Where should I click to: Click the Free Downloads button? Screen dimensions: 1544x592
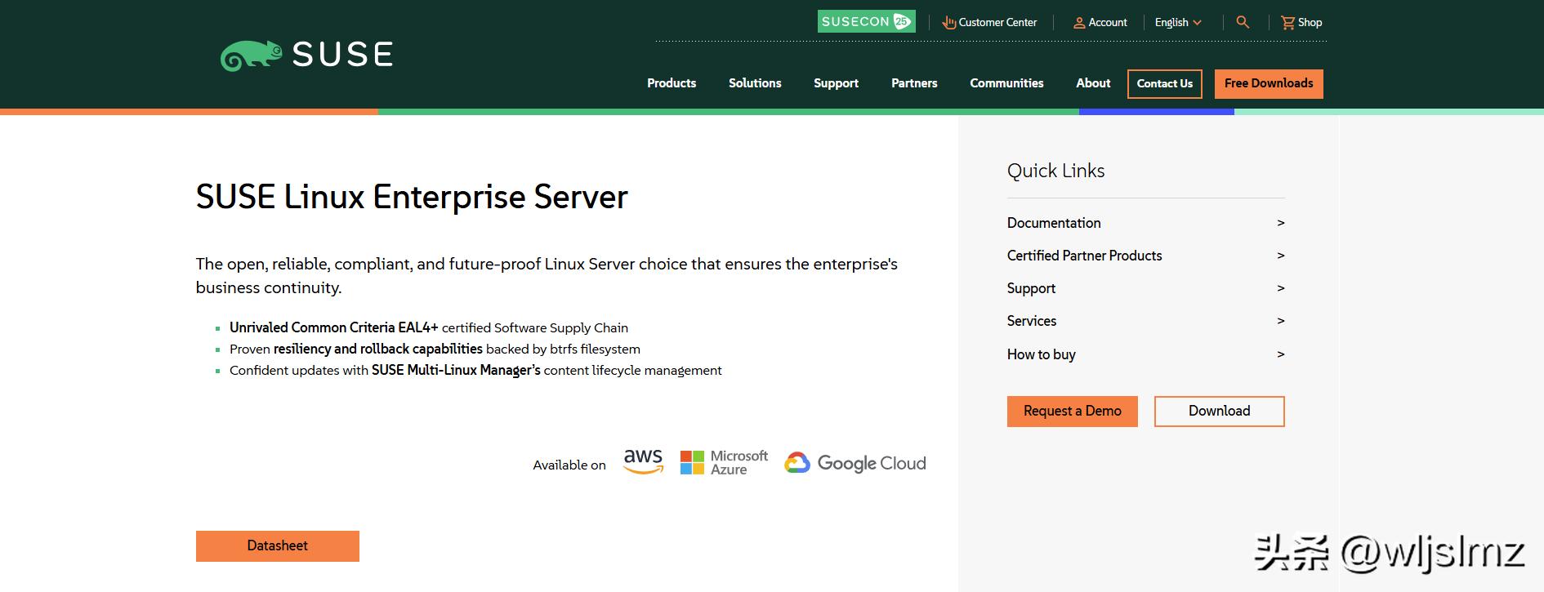coord(1269,84)
